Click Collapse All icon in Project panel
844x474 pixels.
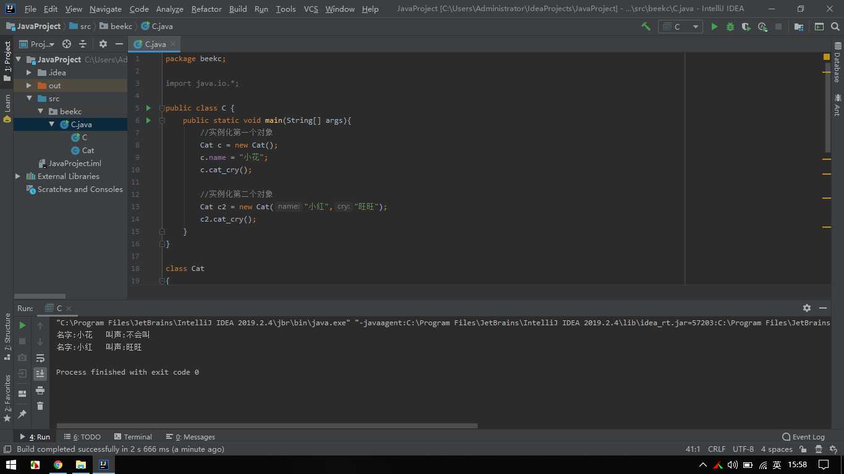[83, 44]
